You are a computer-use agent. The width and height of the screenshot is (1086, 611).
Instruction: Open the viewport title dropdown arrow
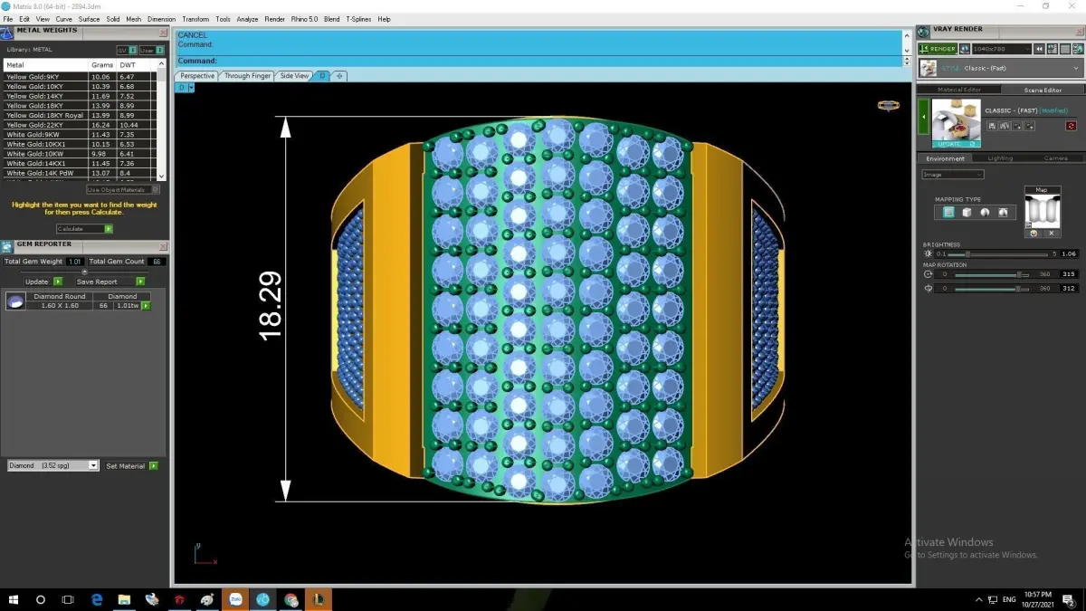click(191, 88)
